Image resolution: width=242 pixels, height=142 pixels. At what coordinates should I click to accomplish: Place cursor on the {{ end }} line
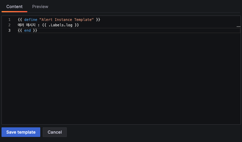pyautogui.click(x=27, y=30)
